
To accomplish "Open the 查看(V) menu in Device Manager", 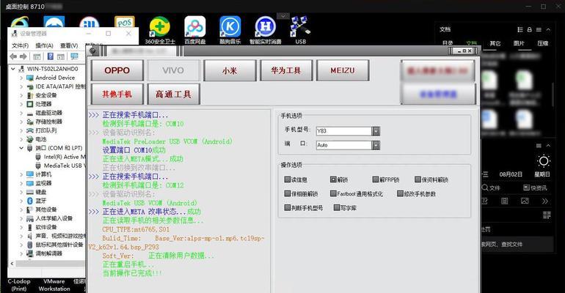I will coord(69,45).
